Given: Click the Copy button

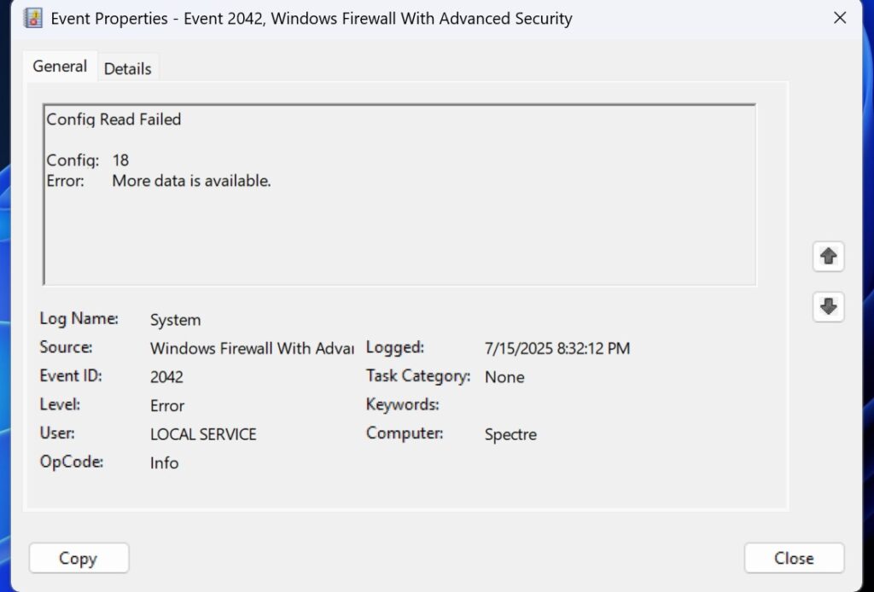Looking at the screenshot, I should pos(79,558).
